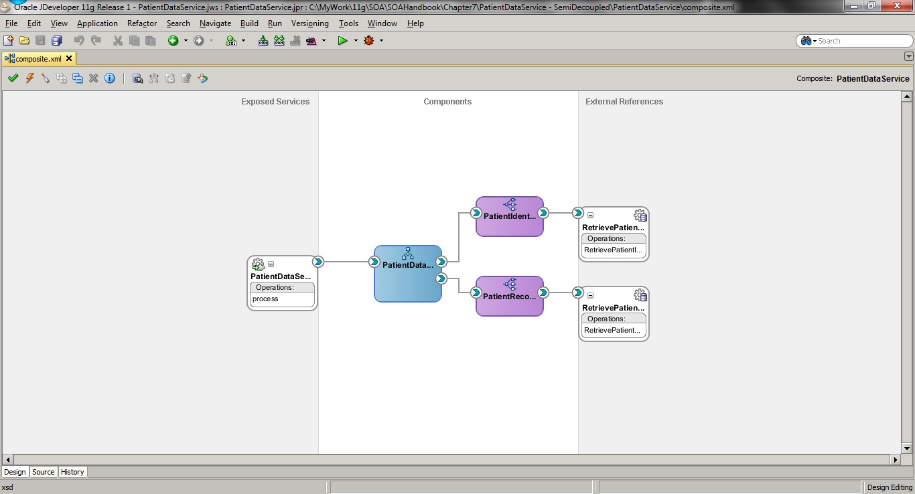The image size is (915, 494).
Task: Click the Make project 0101 build icon
Action: (x=263, y=41)
